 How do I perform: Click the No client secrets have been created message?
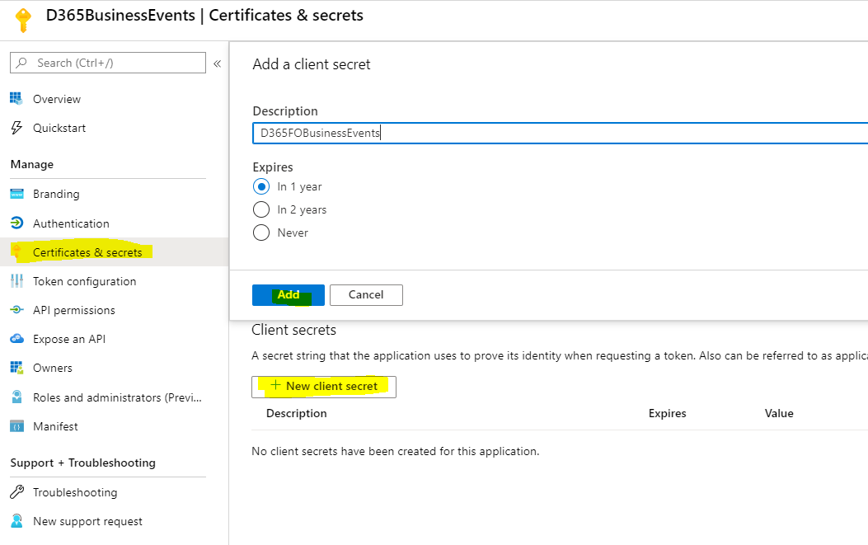(395, 451)
